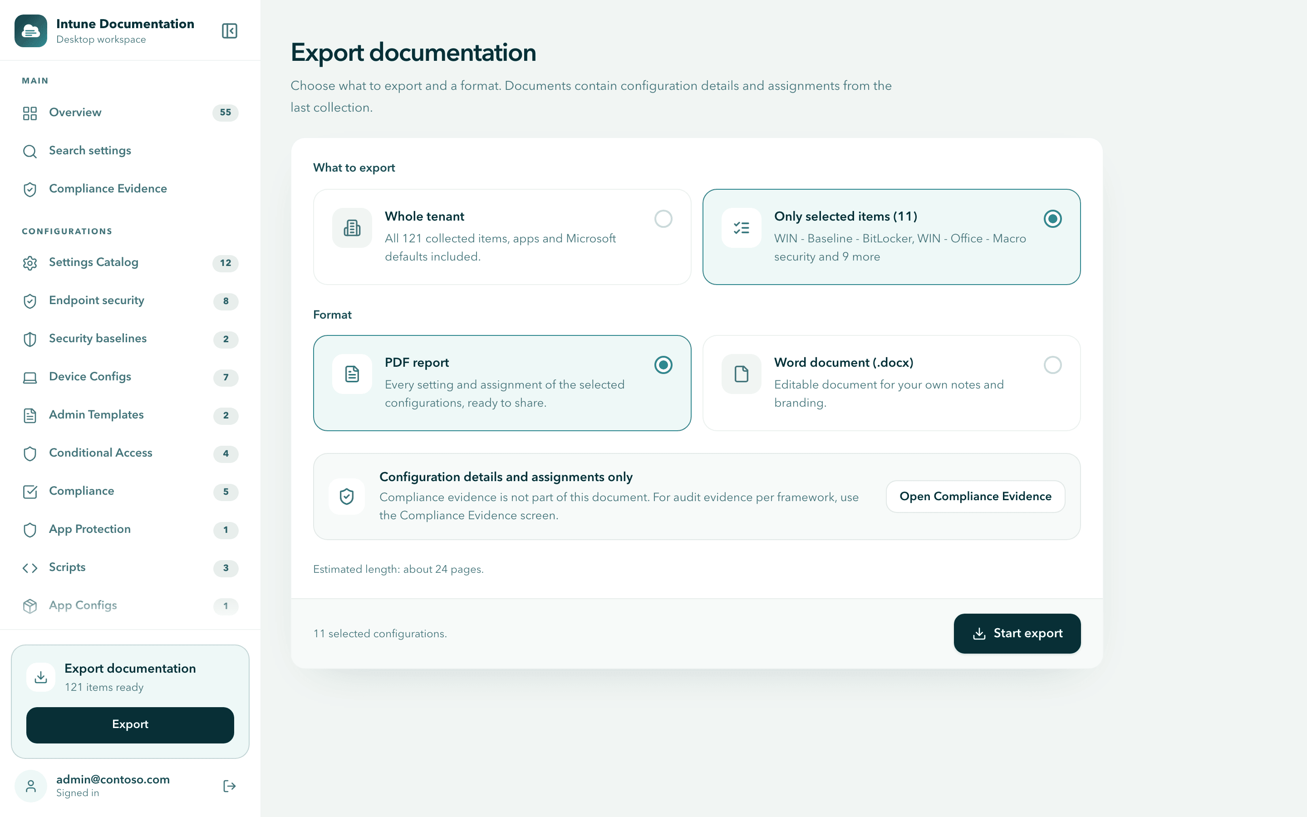Open the App Protection sidebar item
The width and height of the screenshot is (1307, 817).
pos(130,530)
